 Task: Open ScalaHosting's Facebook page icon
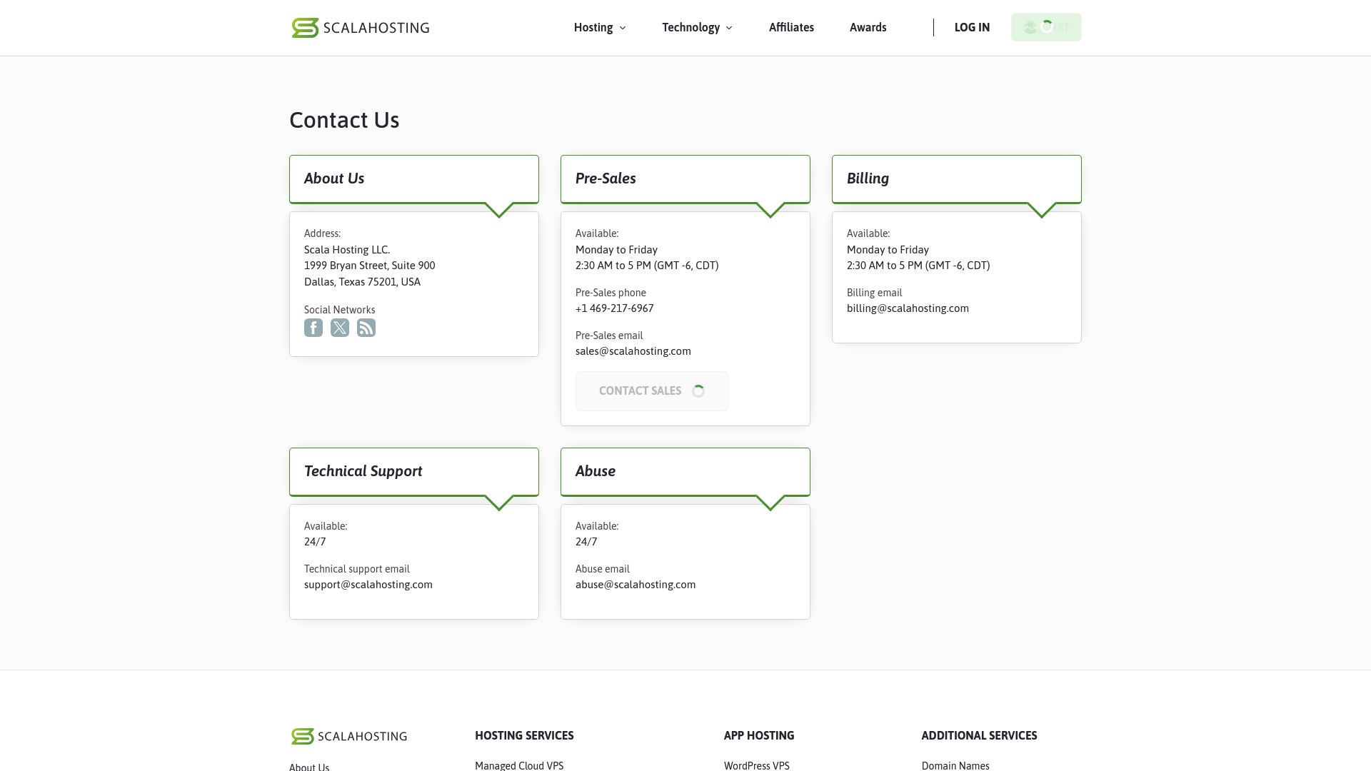(x=313, y=328)
